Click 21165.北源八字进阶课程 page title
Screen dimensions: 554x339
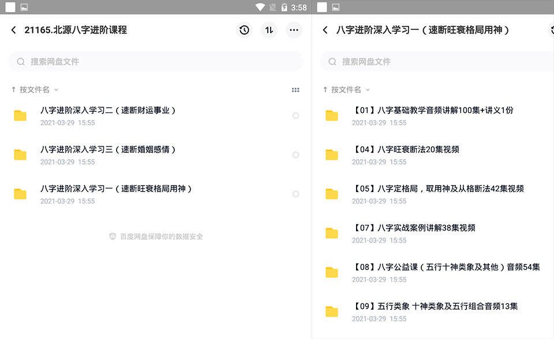click(x=76, y=30)
